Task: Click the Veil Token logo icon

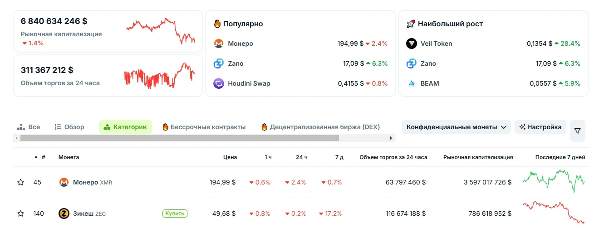Action: click(412, 44)
